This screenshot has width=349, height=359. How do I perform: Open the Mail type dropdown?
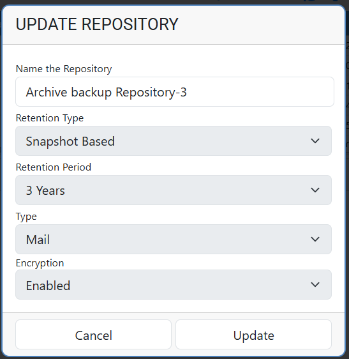pyautogui.click(x=174, y=240)
